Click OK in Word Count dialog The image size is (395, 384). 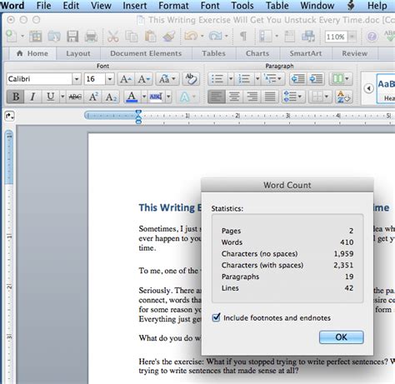coord(342,337)
